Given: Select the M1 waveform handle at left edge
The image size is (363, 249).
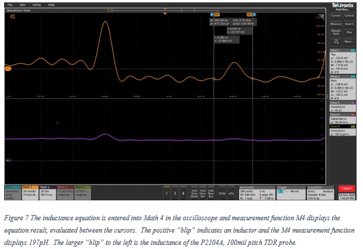Looking at the screenshot, I should point(8,69).
